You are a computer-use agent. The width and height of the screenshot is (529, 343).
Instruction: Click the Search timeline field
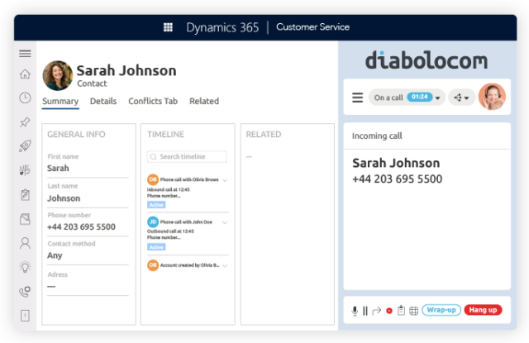187,156
